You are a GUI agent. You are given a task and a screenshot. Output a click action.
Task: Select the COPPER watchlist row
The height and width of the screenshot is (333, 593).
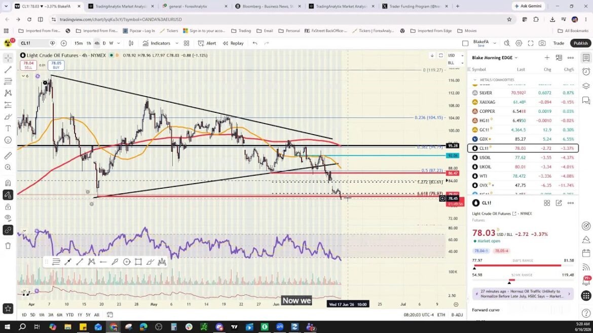pos(523,111)
